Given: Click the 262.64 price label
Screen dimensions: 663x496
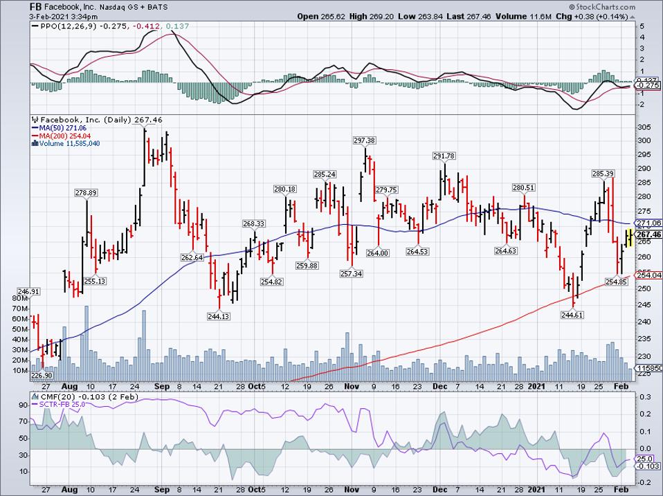Looking at the screenshot, I should click(192, 257).
